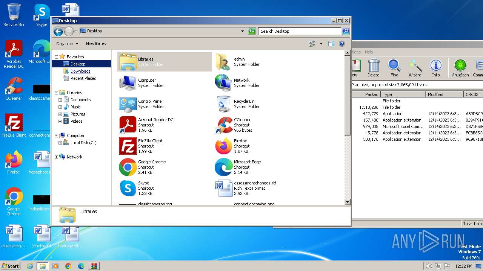The width and height of the screenshot is (483, 271).
Task: Sort WinRAR list by Modified column
Action: (x=445, y=94)
